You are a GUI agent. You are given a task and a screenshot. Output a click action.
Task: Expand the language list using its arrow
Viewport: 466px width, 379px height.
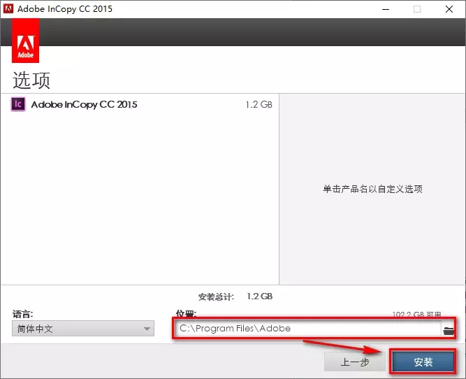pyautogui.click(x=147, y=329)
